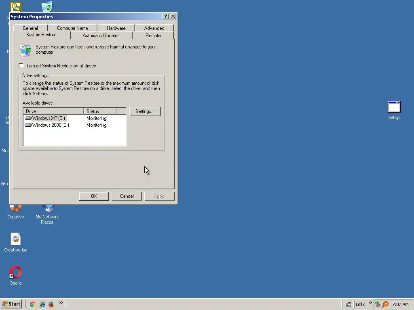Switch to the Computer Name tab
Image resolution: width=414 pixels, height=310 pixels.
click(72, 28)
